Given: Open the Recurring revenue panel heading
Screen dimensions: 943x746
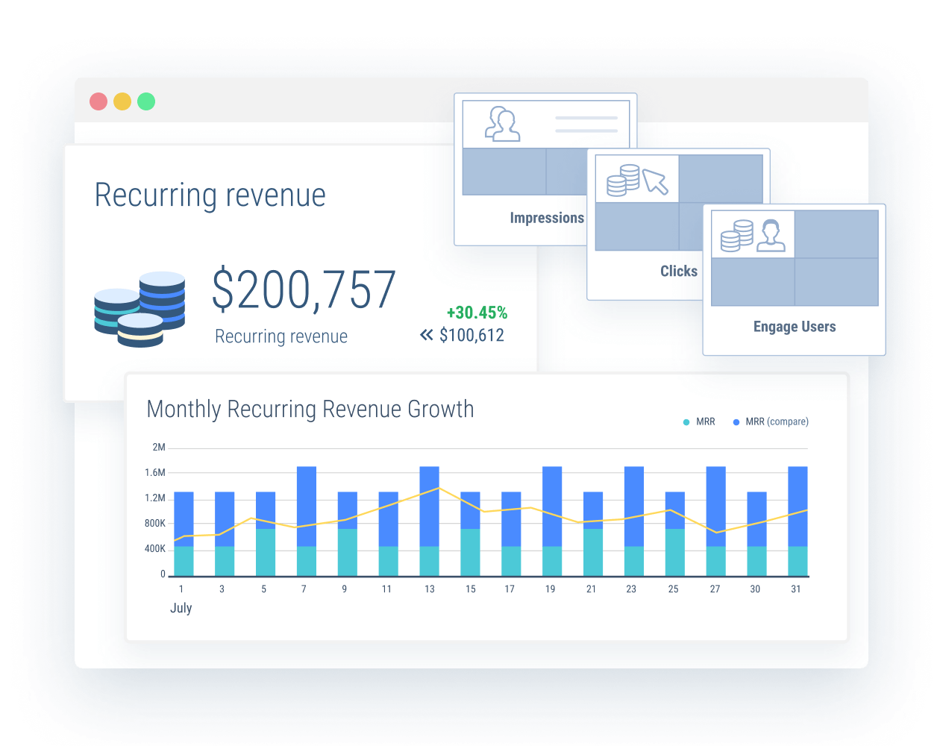Looking at the screenshot, I should tap(210, 195).
